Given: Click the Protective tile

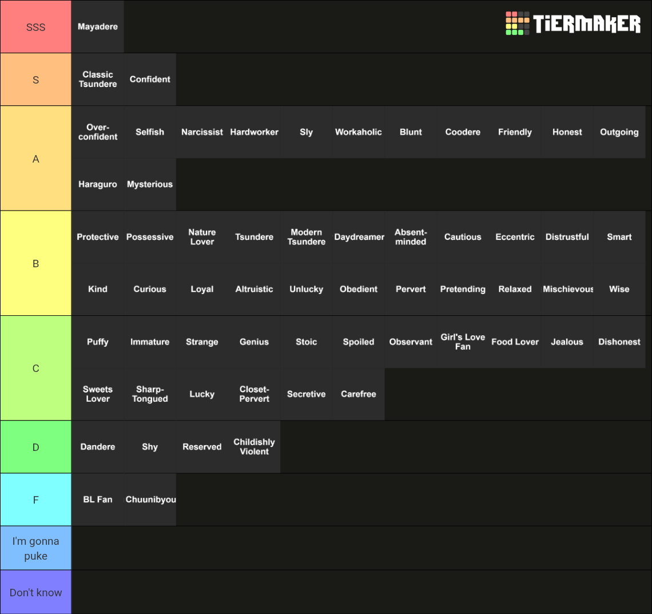Looking at the screenshot, I should coord(98,237).
